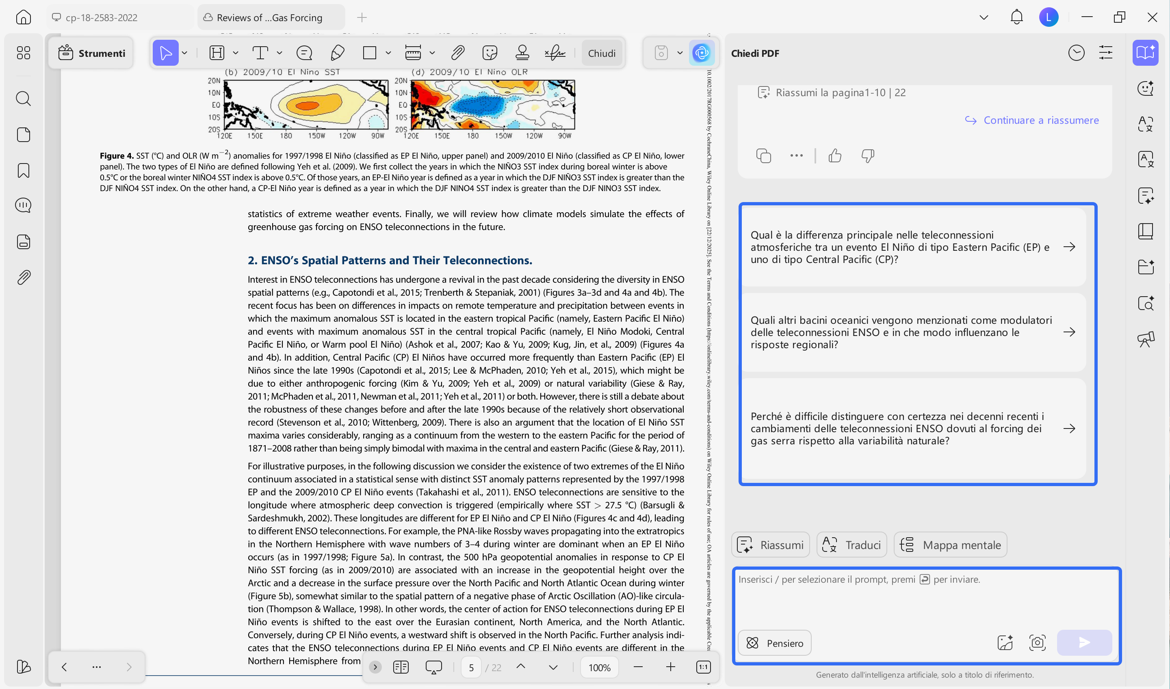Open the search tool in left sidebar
This screenshot has height=689, width=1170.
pyautogui.click(x=23, y=99)
